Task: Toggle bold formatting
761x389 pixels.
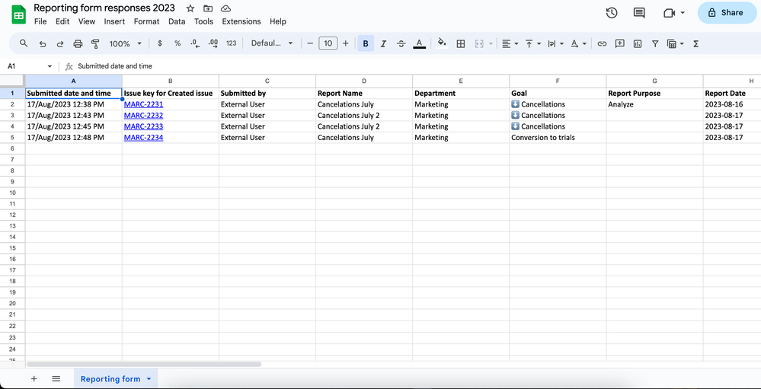Action: click(x=366, y=43)
